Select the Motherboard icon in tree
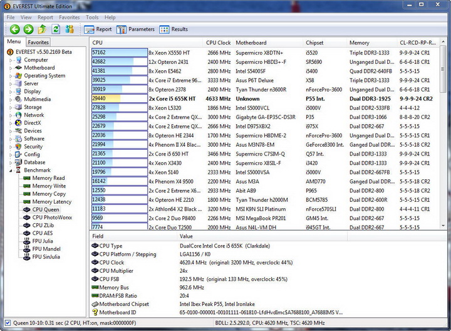 [x=19, y=68]
